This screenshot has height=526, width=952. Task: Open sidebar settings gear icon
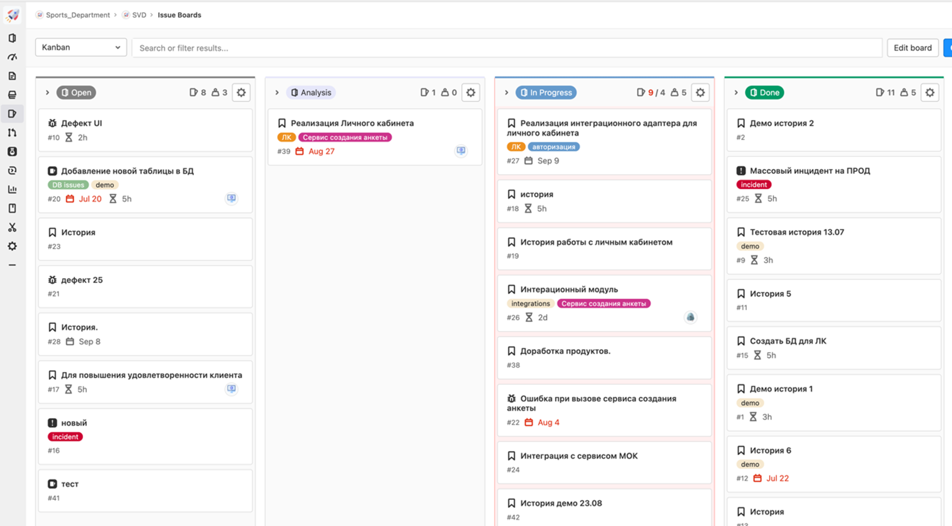tap(12, 246)
